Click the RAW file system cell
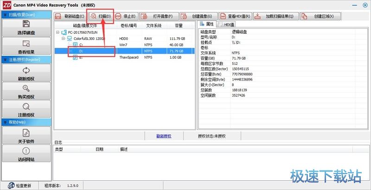 pyautogui.click(x=148, y=38)
